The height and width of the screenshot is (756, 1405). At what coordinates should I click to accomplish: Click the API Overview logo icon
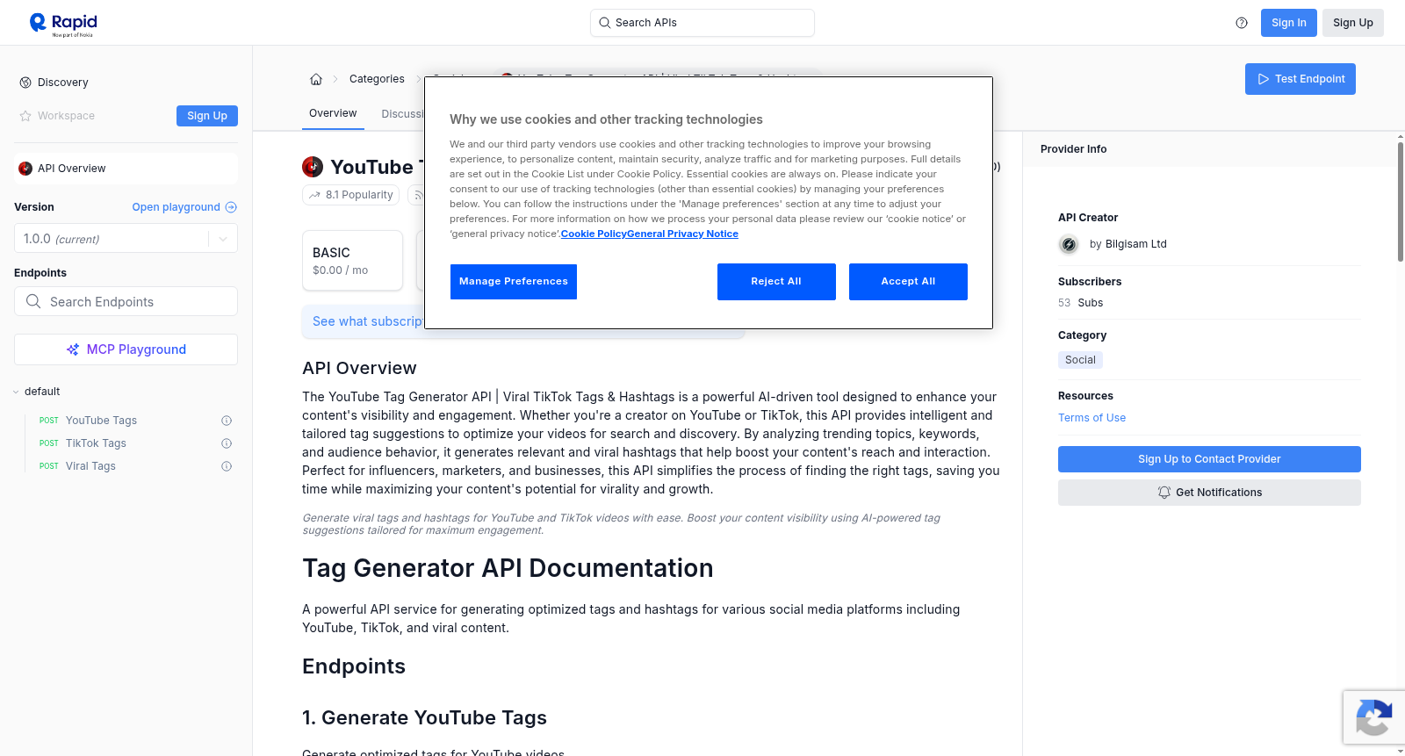25,169
